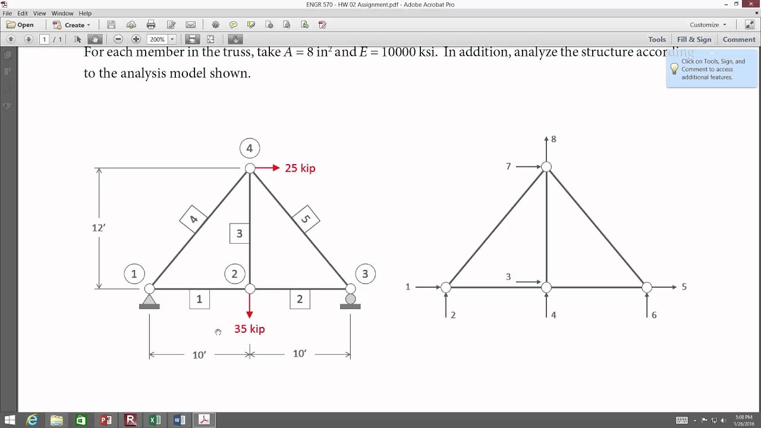This screenshot has width=761, height=428.
Task: Click the cloud upload icon
Action: click(131, 25)
